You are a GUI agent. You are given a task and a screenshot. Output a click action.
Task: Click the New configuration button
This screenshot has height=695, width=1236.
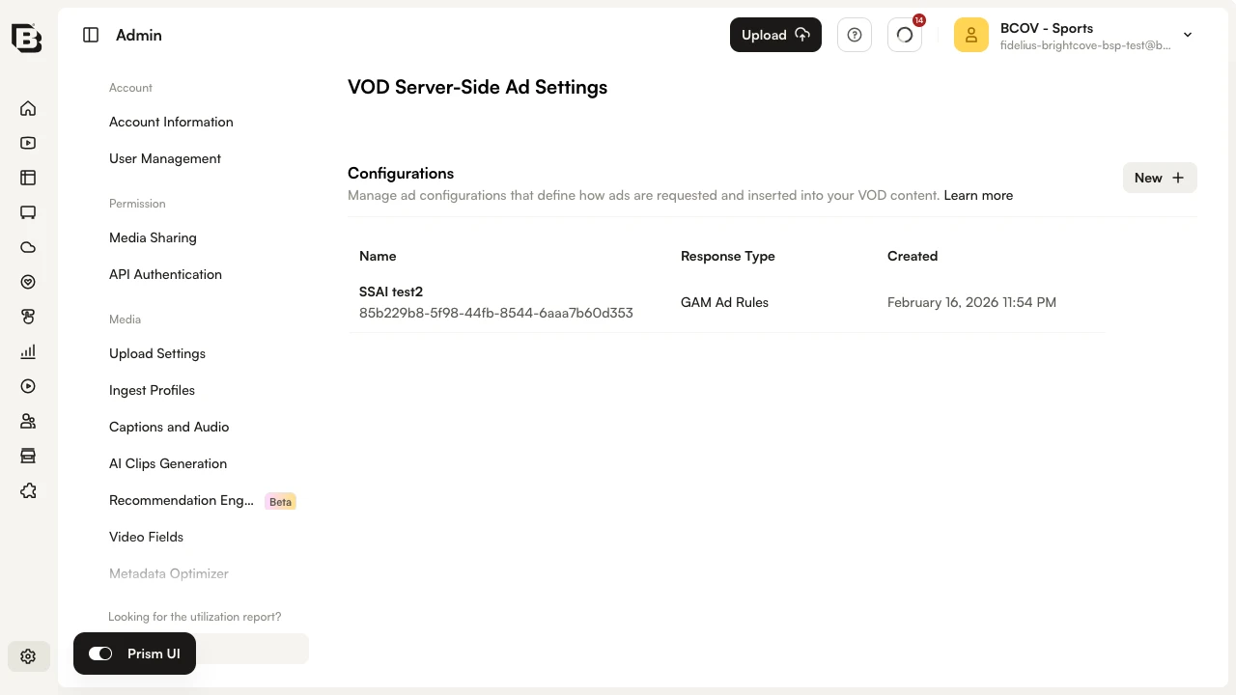pos(1160,178)
